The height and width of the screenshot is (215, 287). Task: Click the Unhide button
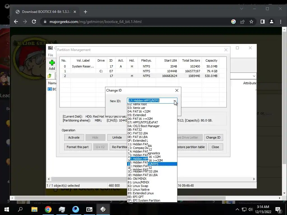[117, 137]
